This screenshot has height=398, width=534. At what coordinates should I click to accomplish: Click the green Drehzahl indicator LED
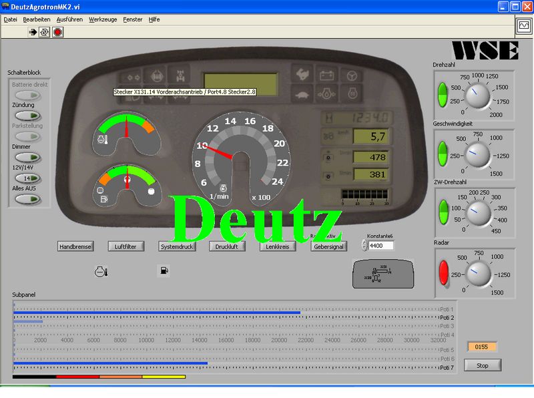(443, 95)
